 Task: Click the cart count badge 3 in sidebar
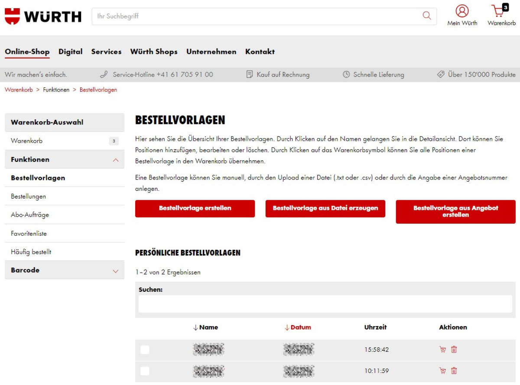pyautogui.click(x=114, y=141)
